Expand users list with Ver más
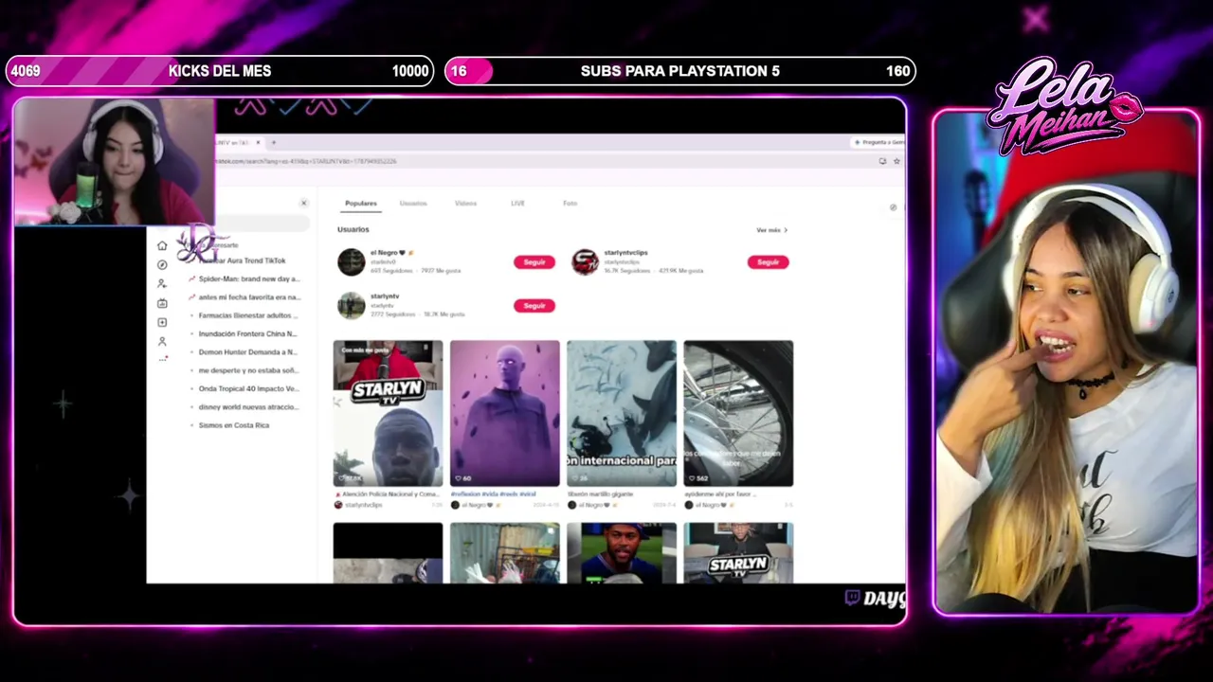Image resolution: width=1213 pixels, height=682 pixels. pyautogui.click(x=771, y=230)
